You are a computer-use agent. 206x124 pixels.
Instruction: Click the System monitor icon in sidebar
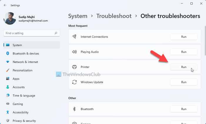pyautogui.click(x=8, y=45)
